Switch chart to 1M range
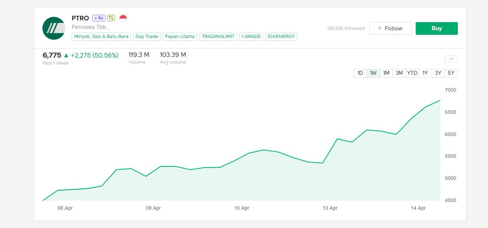This screenshot has height=228, width=488. pos(386,73)
